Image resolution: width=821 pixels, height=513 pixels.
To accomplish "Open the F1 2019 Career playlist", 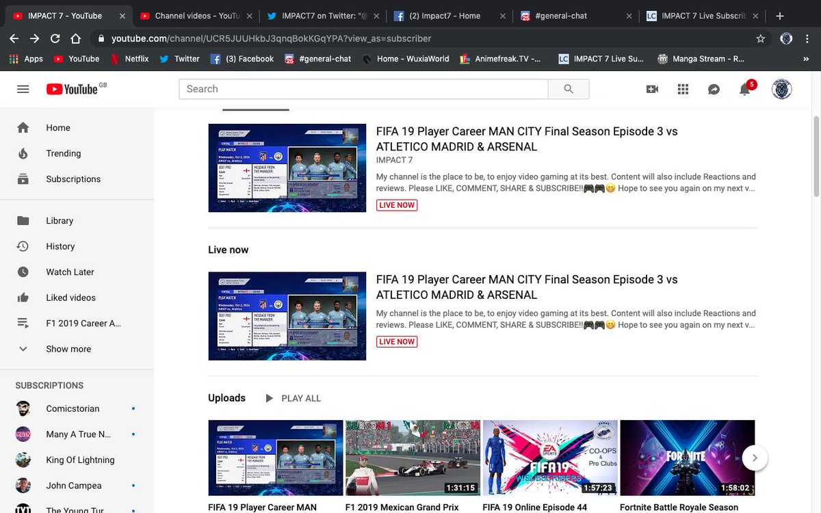I will point(77,324).
